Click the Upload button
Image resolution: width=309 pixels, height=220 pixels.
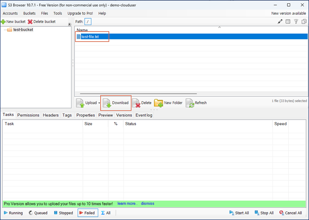point(86,103)
